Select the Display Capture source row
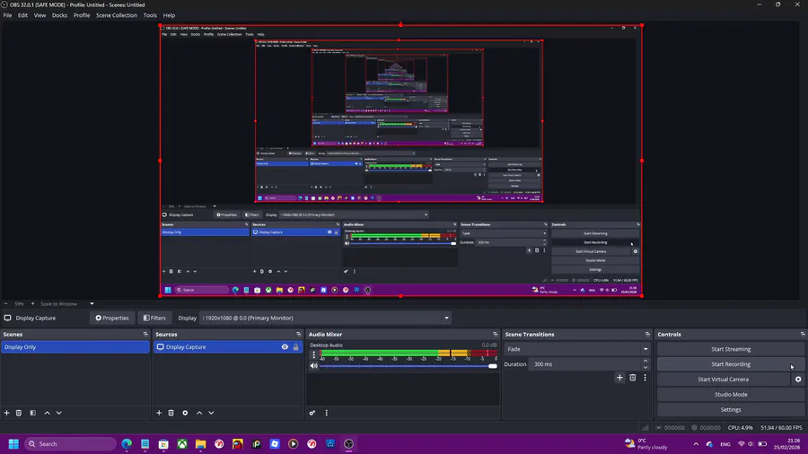This screenshot has width=808, height=454. point(227,347)
